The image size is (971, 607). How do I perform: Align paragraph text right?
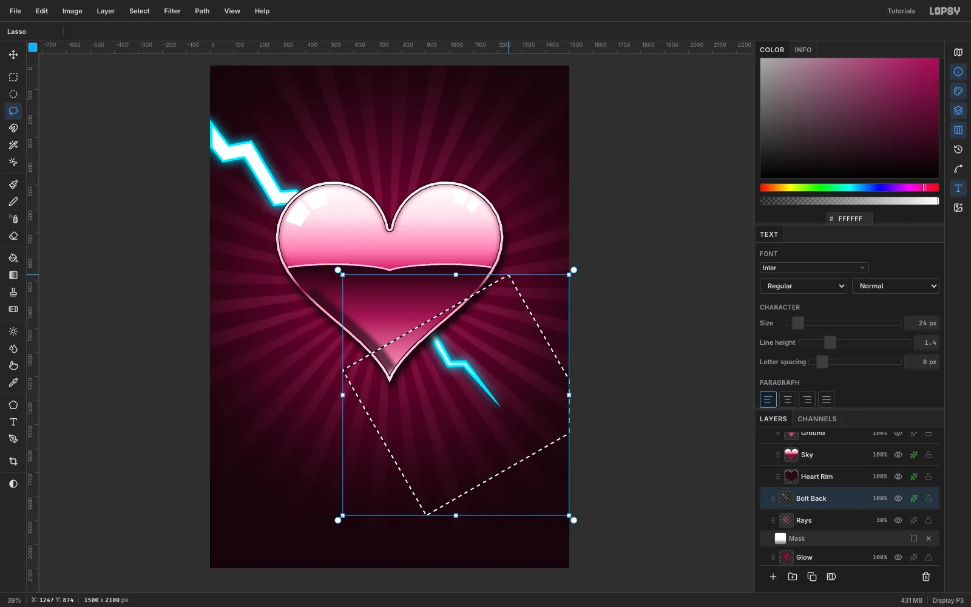click(807, 399)
